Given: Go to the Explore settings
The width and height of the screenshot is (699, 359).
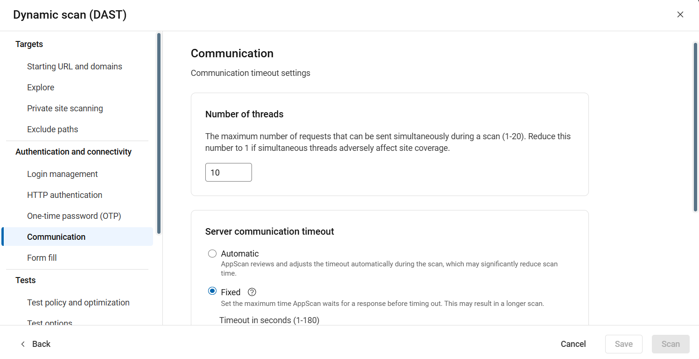Looking at the screenshot, I should 41,88.
